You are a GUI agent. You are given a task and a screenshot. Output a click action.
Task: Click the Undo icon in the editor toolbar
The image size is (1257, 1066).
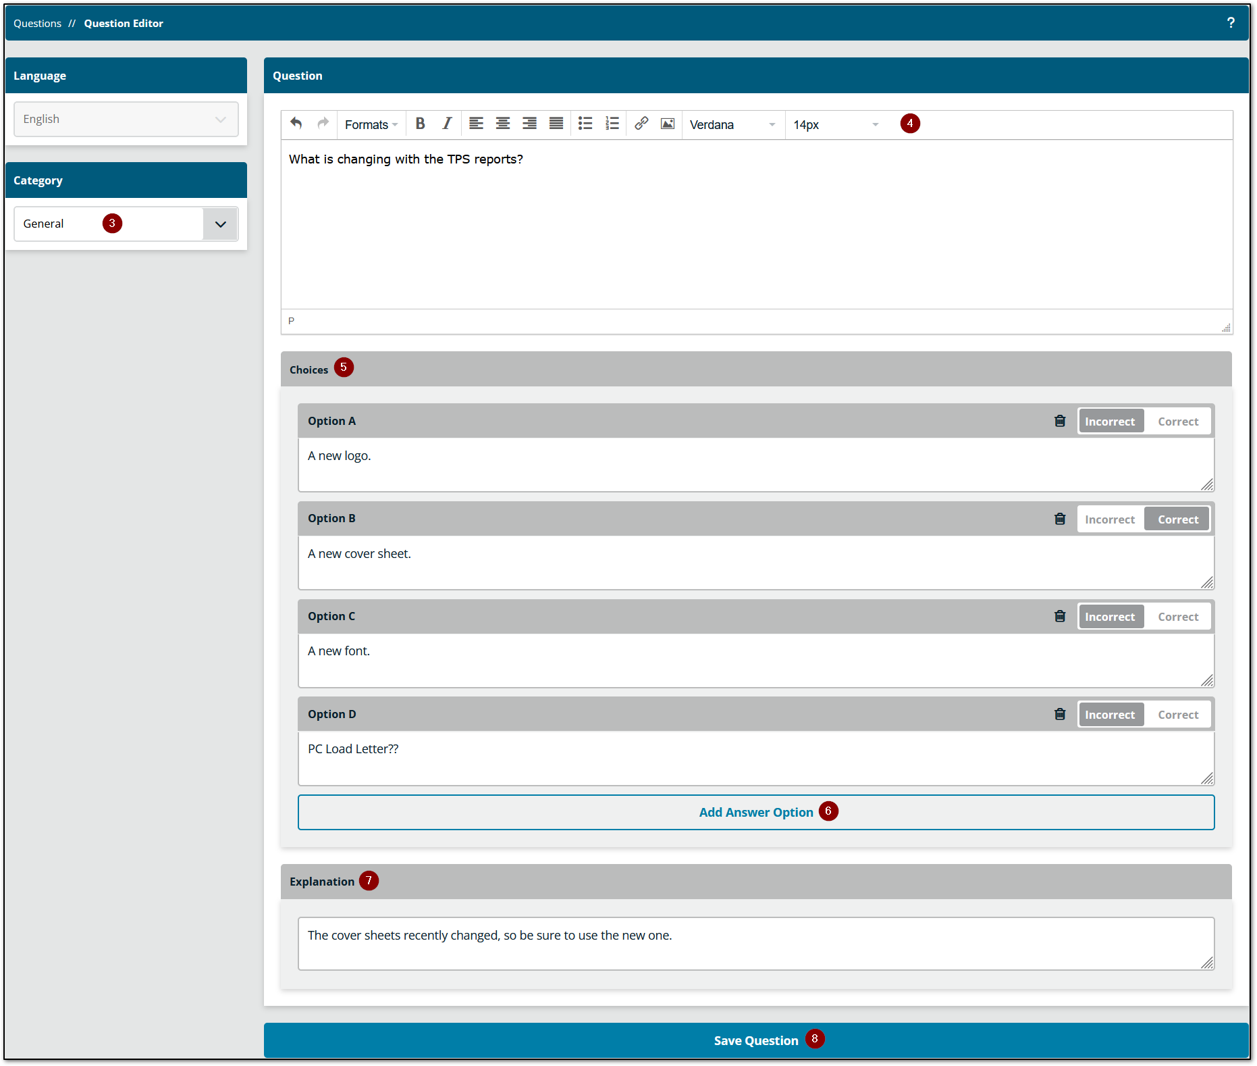pyautogui.click(x=296, y=124)
